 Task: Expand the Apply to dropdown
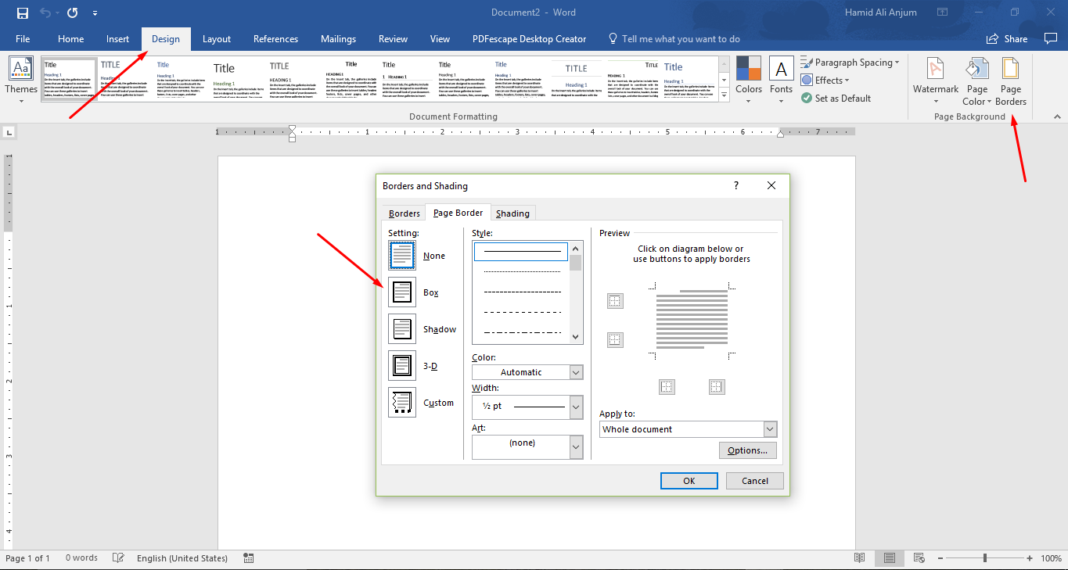click(770, 428)
